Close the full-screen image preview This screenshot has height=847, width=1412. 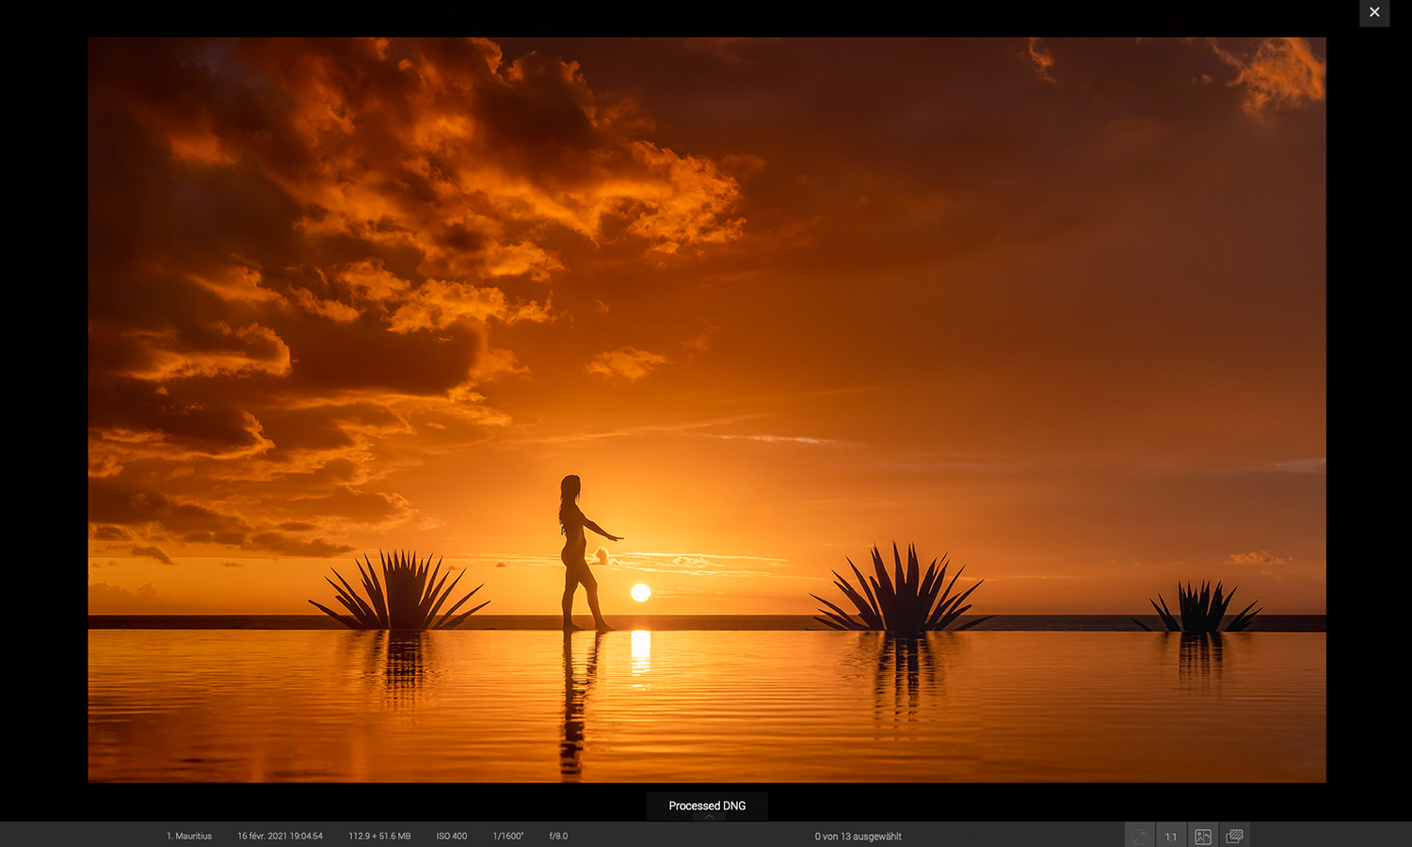click(1374, 12)
